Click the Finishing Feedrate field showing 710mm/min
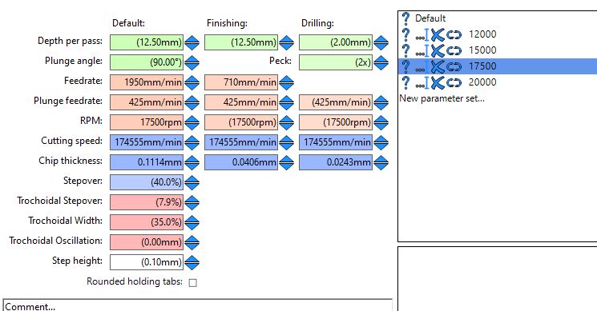This screenshot has width=597, height=311. 241,82
